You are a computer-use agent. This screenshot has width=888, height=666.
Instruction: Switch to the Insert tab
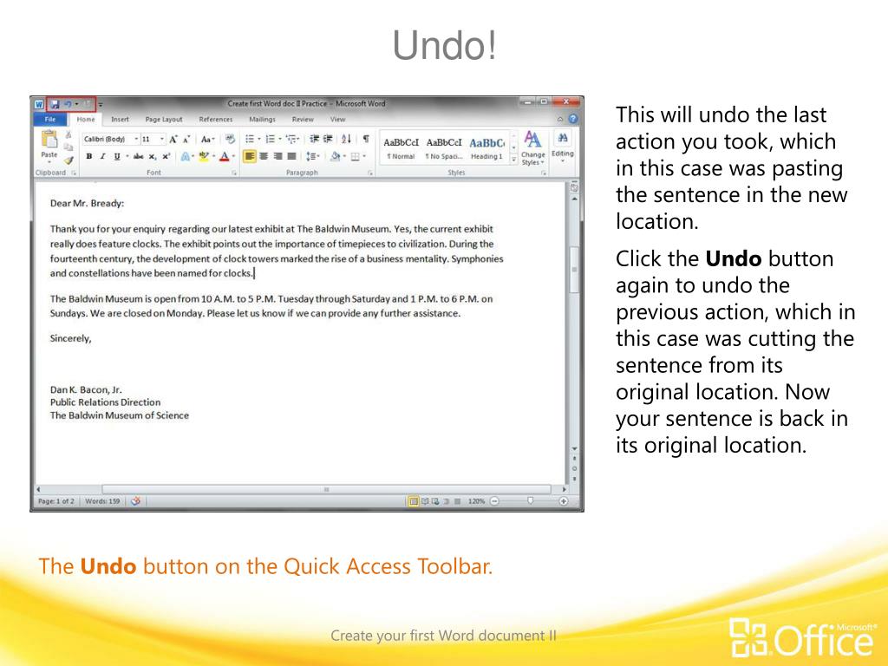pos(120,120)
